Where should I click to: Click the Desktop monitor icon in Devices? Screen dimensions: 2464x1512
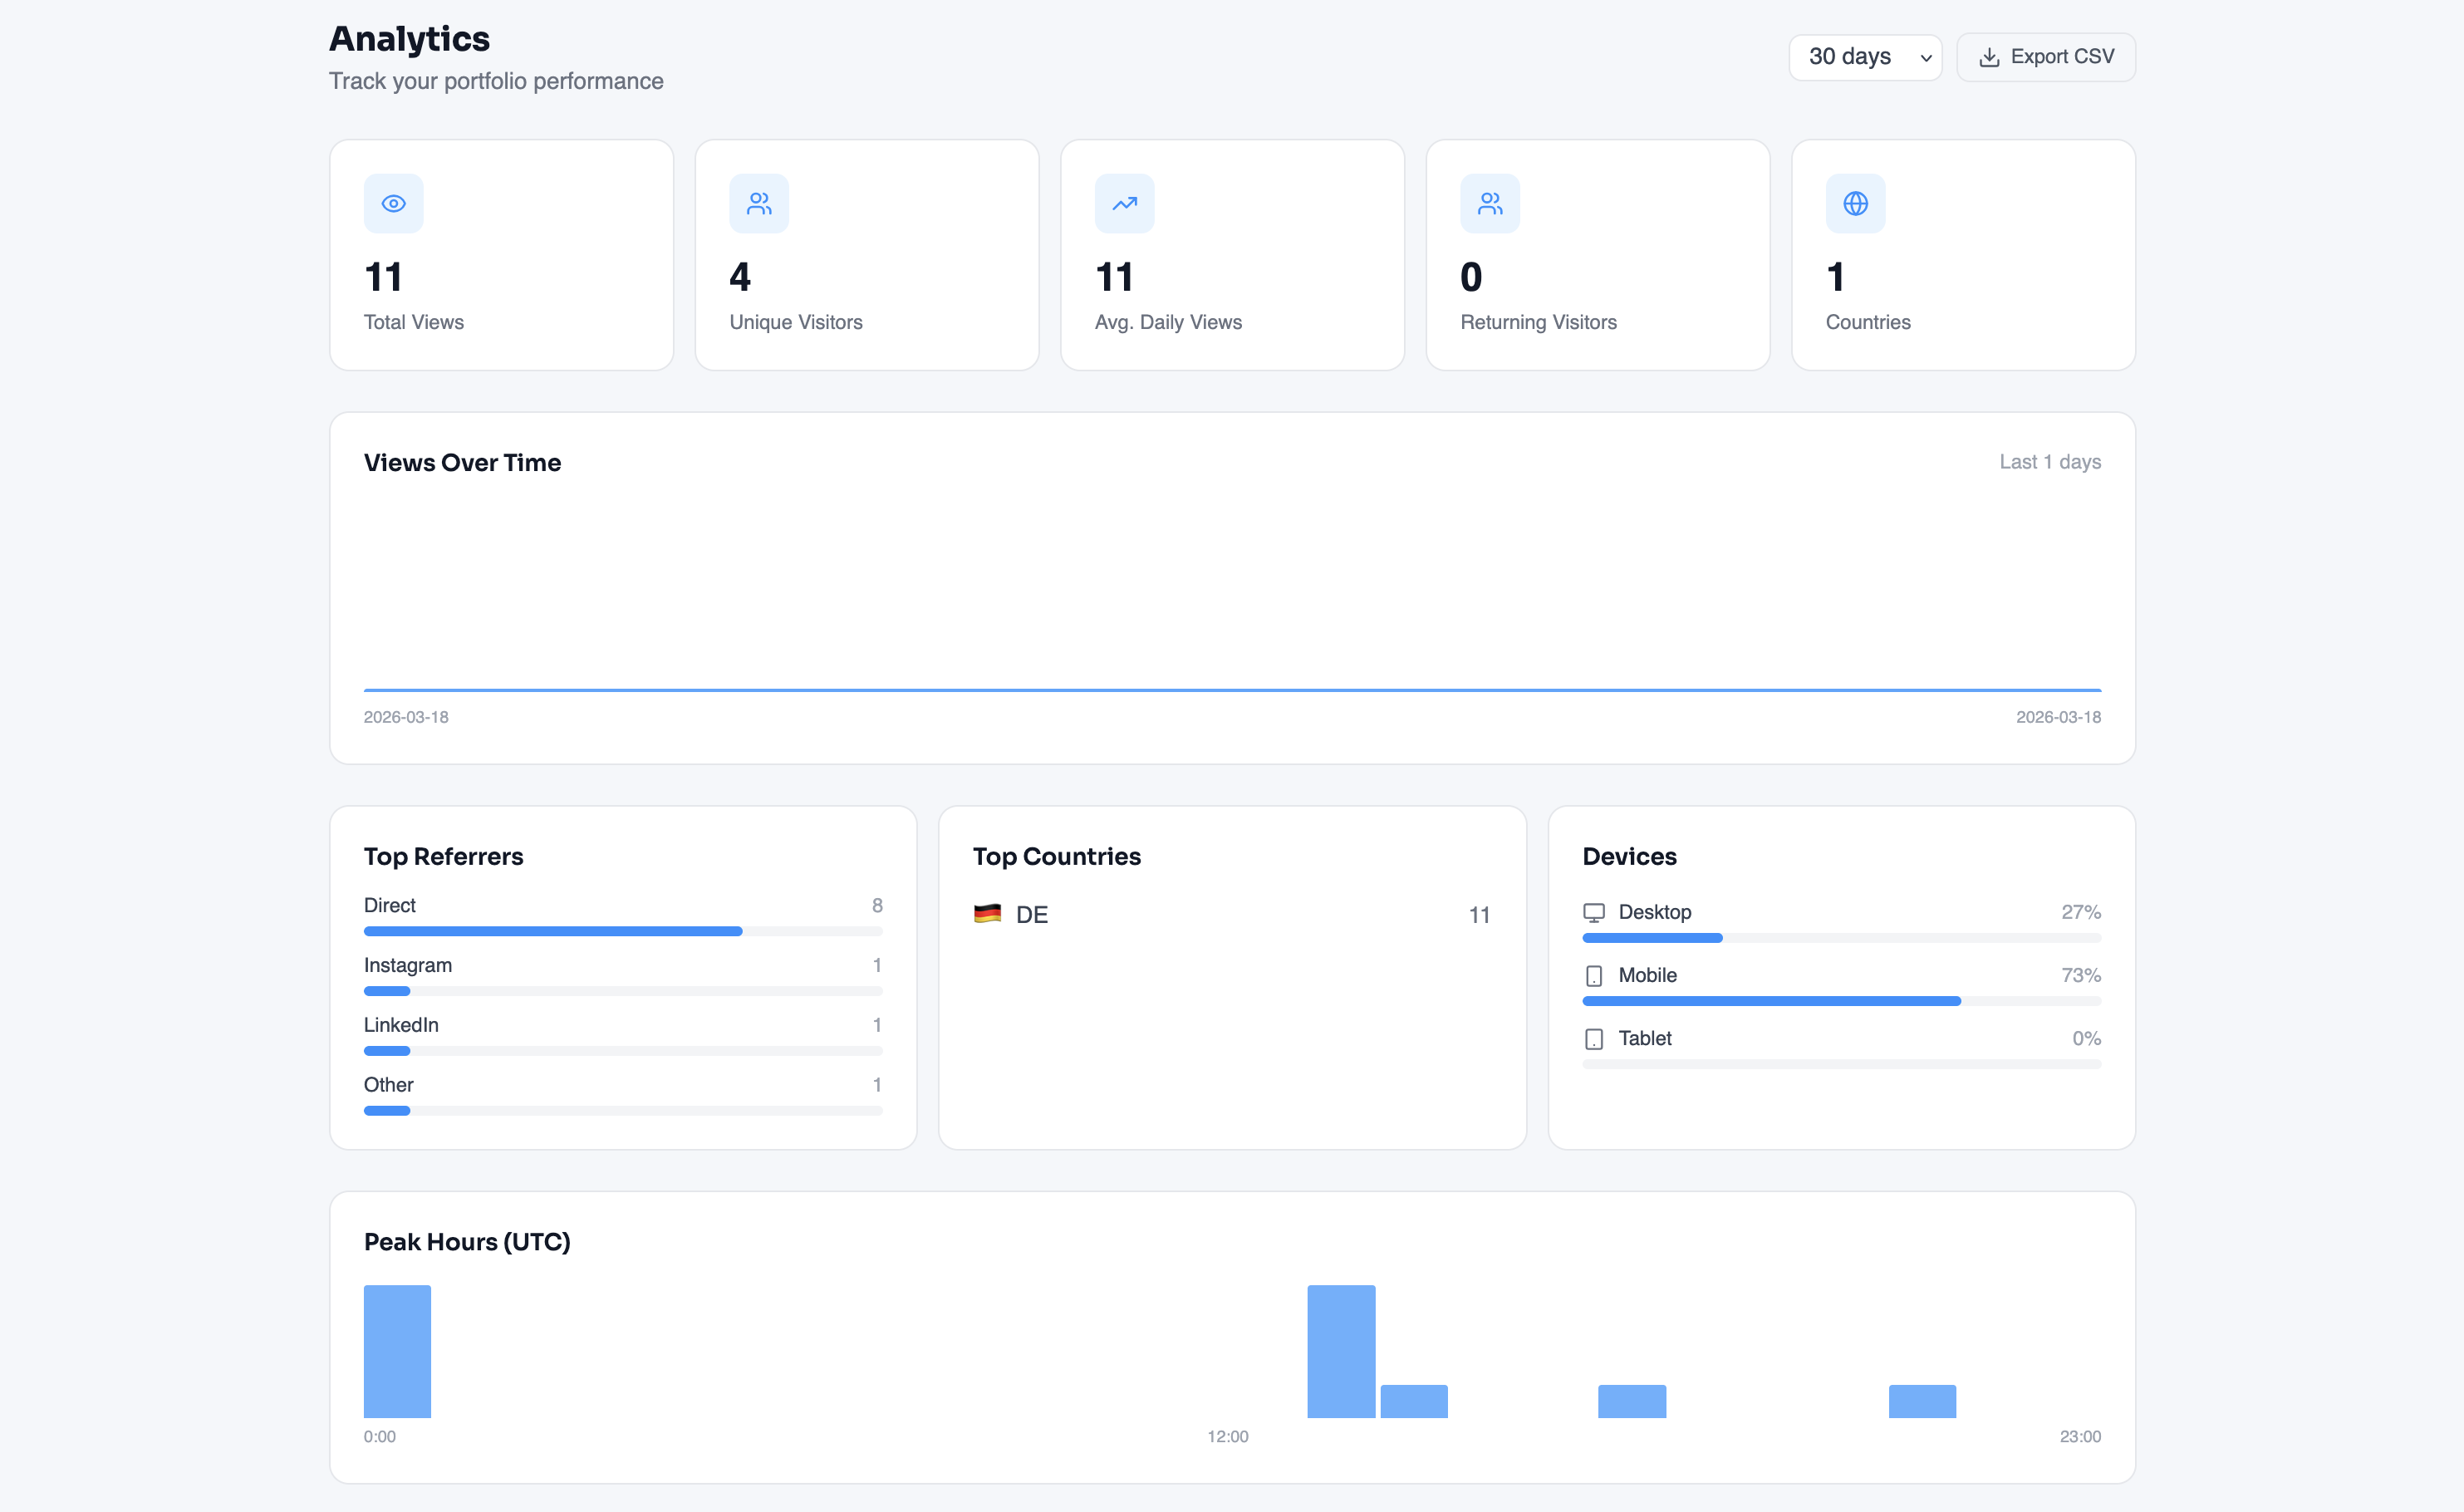pos(1594,912)
